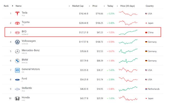Click the Volkswagen logo icon

tap(18, 42)
